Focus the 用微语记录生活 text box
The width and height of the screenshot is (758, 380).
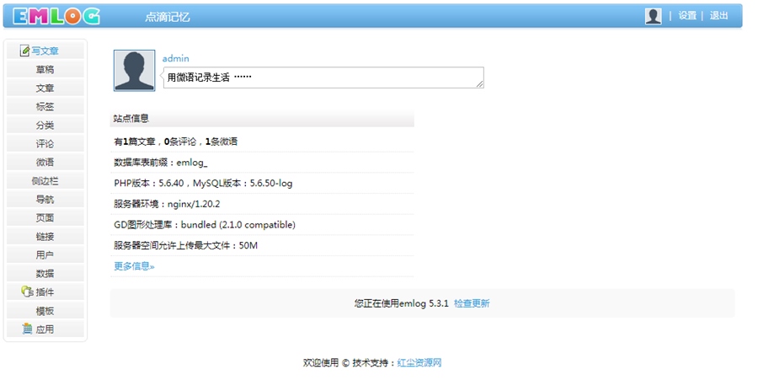tap(323, 78)
